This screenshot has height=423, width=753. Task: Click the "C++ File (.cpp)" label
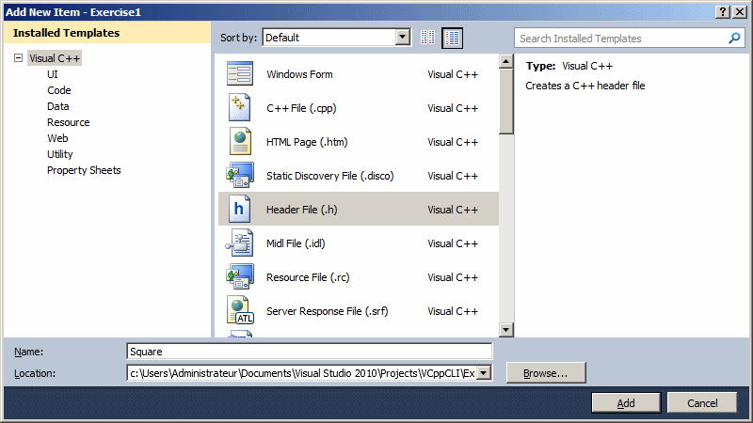pos(301,108)
